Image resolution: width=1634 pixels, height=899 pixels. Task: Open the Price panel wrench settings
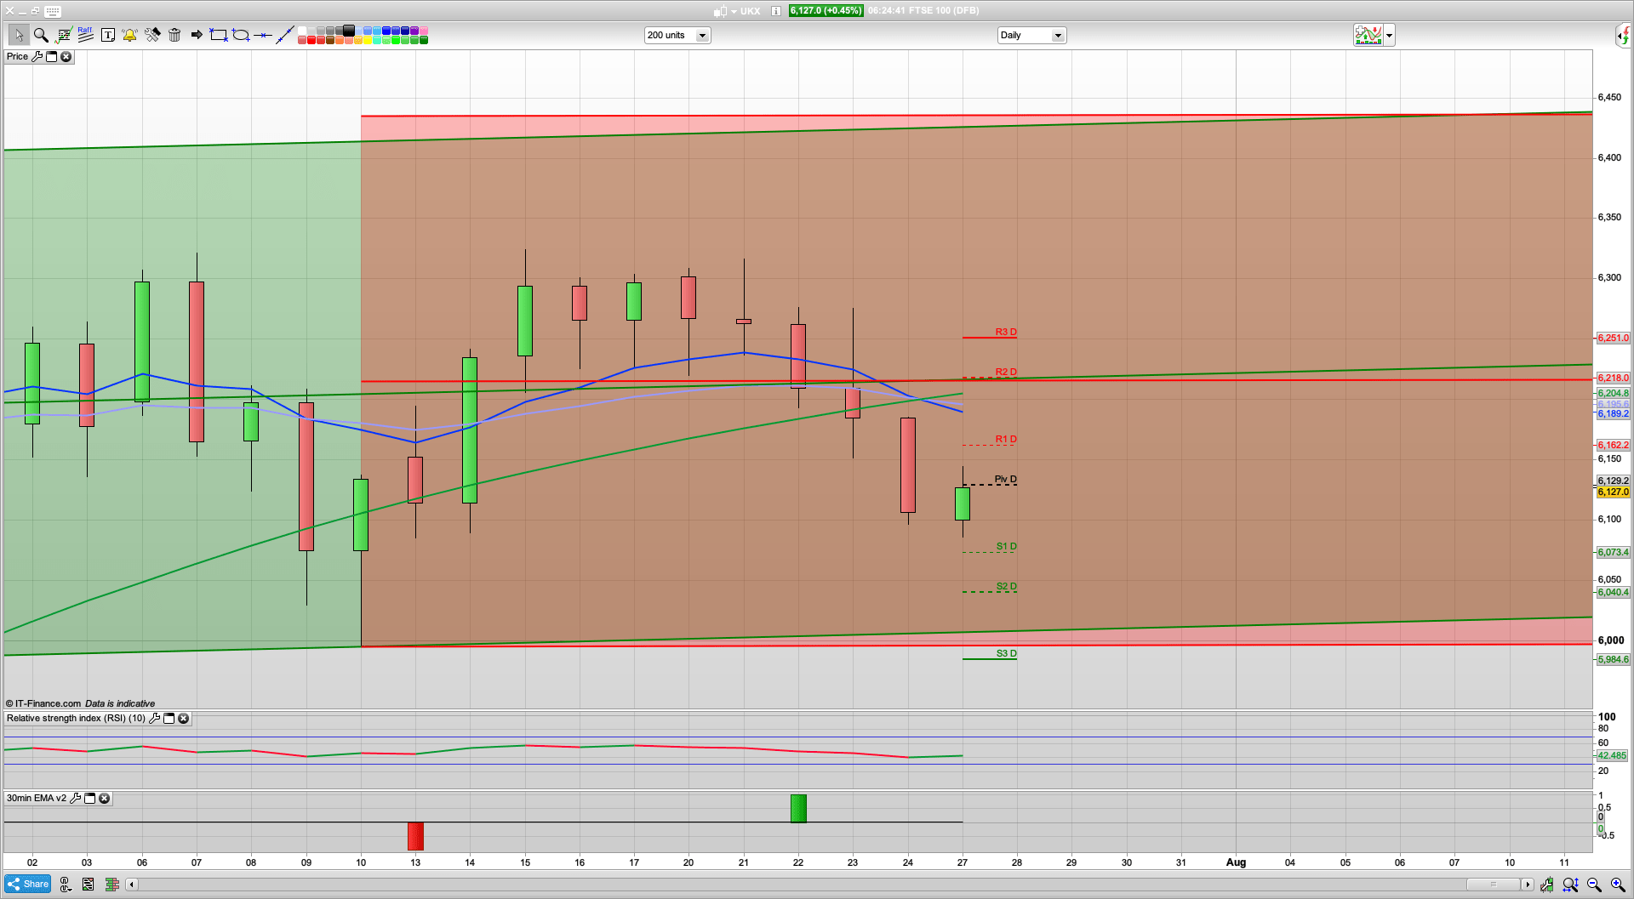37,56
